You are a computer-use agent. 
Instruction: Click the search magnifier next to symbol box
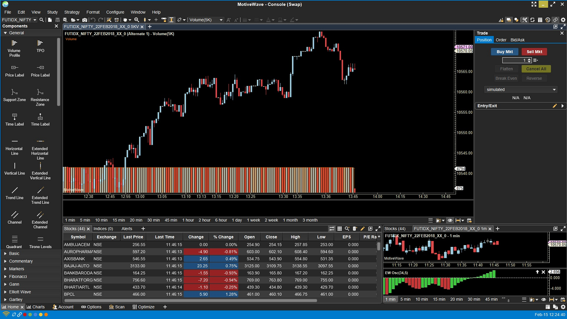[x=42, y=20]
